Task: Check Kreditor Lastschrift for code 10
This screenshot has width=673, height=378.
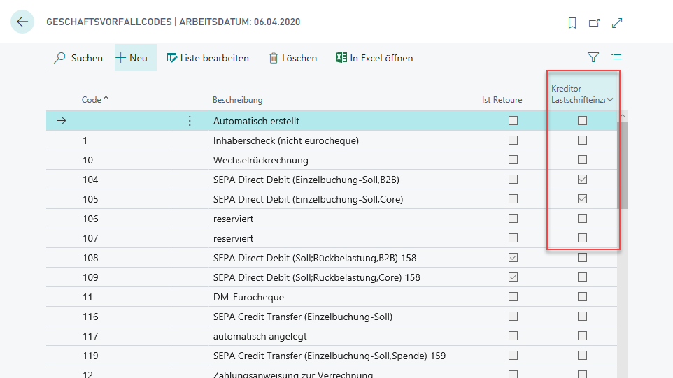Action: click(582, 160)
